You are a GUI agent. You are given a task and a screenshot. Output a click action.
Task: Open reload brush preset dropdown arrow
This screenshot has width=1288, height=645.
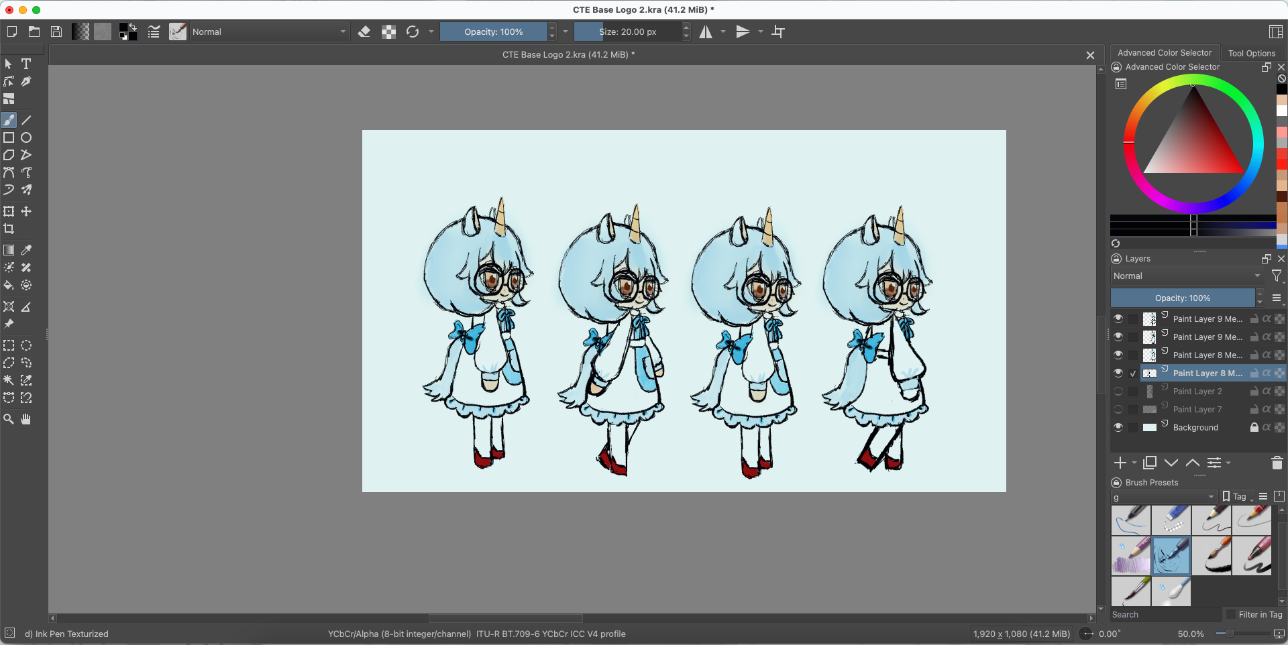[x=431, y=32]
